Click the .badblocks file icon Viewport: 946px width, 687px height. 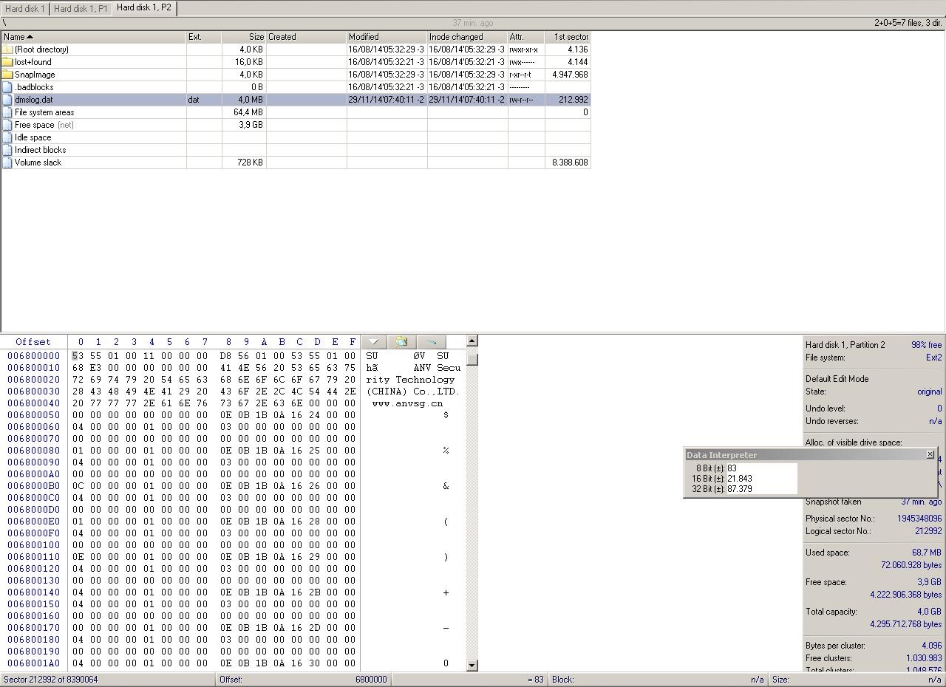point(7,87)
